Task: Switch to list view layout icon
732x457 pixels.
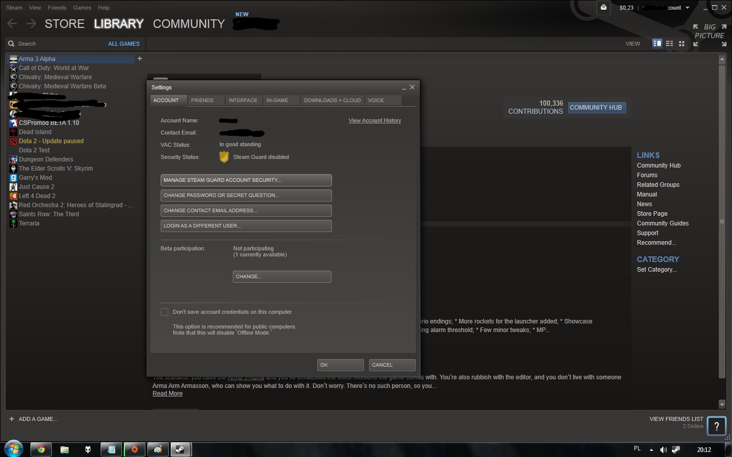Action: [669, 44]
